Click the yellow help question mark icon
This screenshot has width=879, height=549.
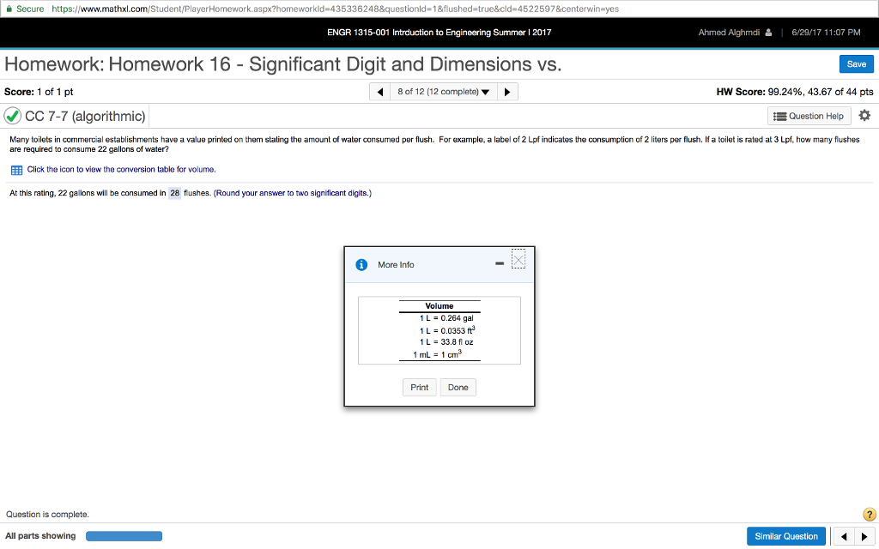869,515
